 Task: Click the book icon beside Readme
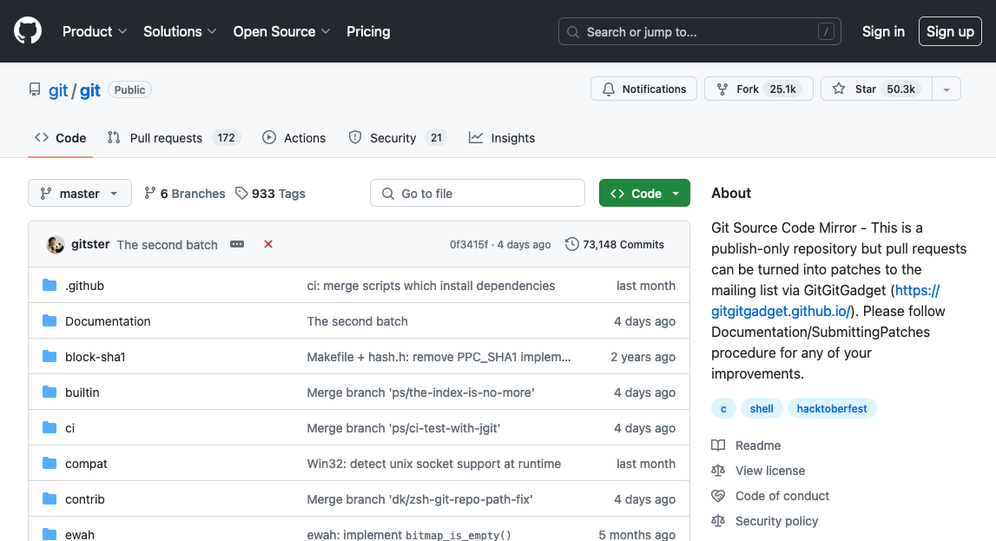718,445
